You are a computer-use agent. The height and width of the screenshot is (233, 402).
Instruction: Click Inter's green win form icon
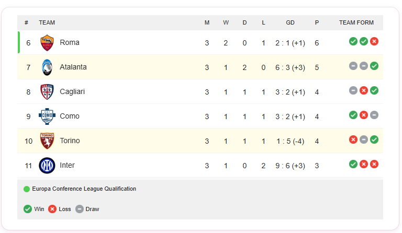pos(353,164)
